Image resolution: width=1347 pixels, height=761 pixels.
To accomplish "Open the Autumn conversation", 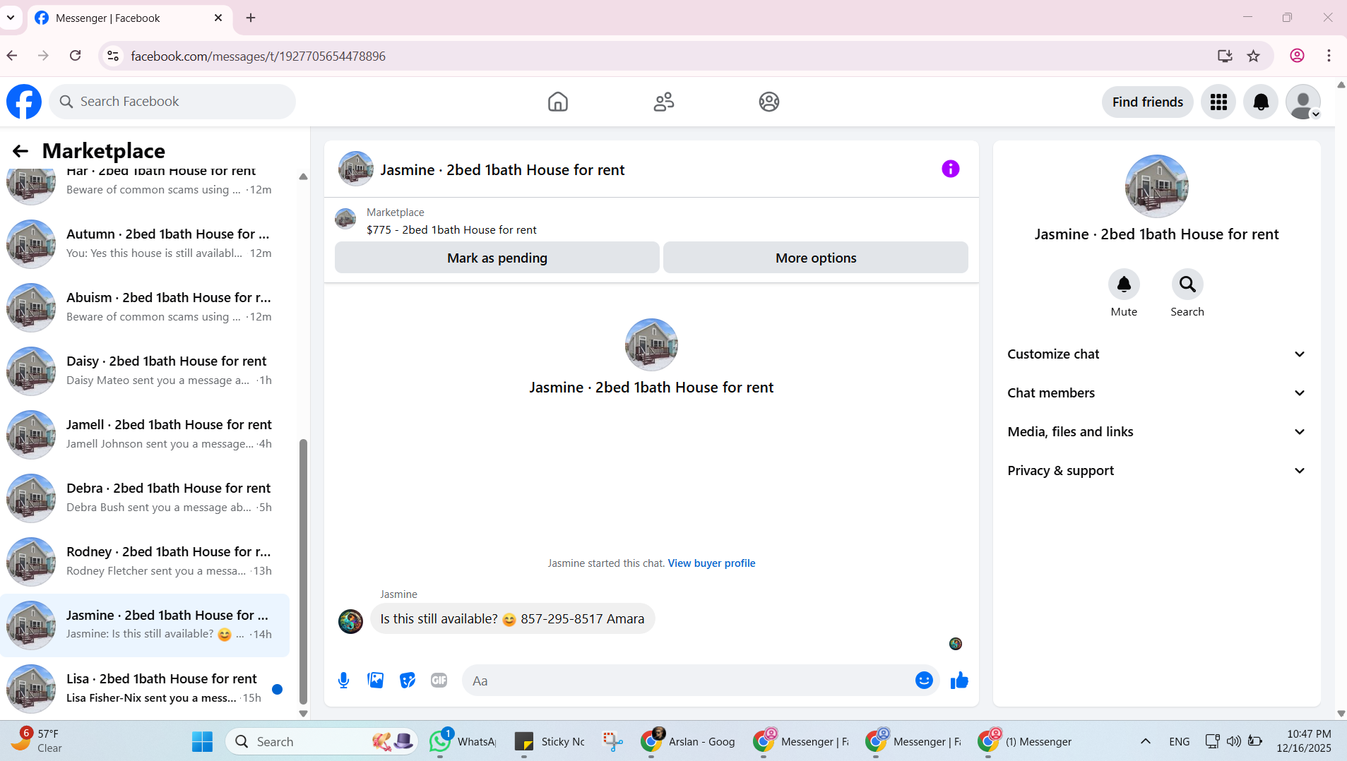I will point(145,244).
